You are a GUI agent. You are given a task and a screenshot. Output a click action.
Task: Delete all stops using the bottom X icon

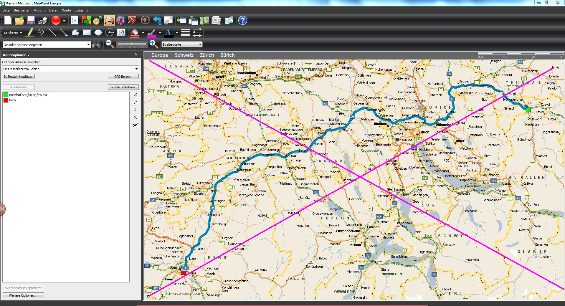tap(135, 125)
